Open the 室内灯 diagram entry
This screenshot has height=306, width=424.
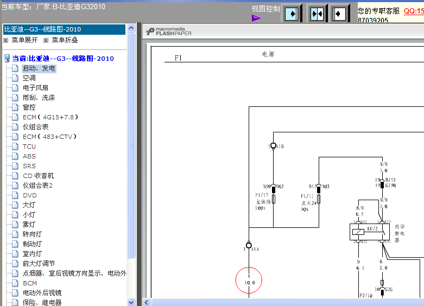point(32,253)
